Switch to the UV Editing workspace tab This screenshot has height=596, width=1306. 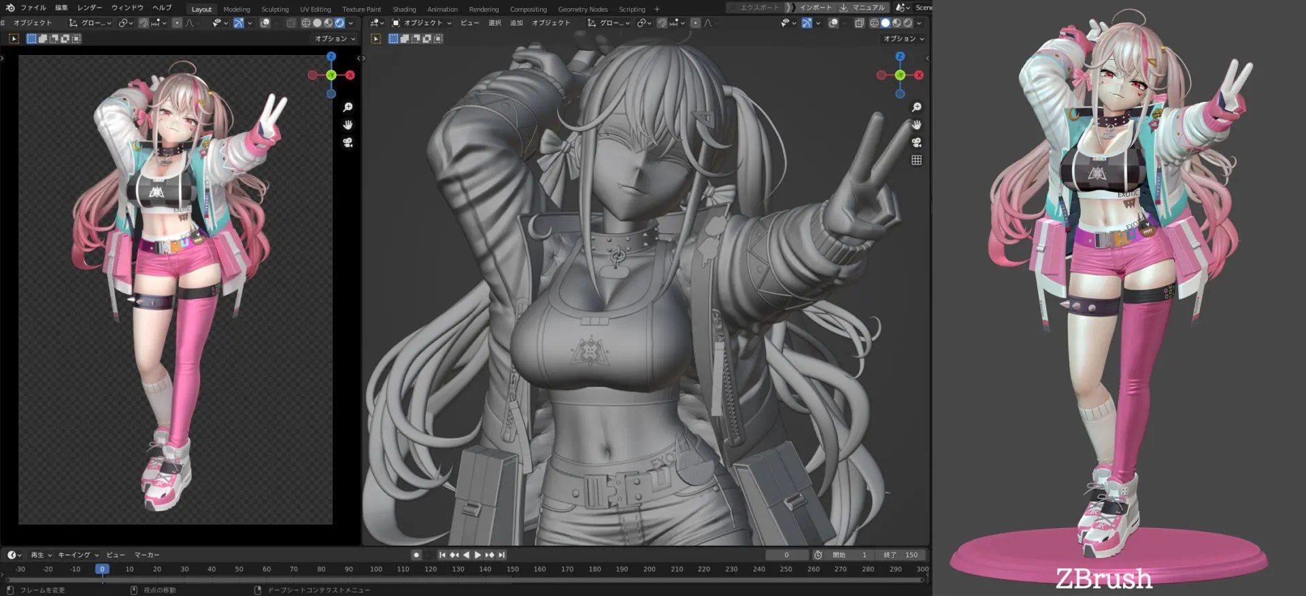click(x=316, y=9)
